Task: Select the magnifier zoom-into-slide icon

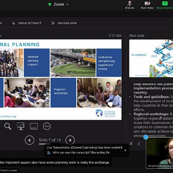Action: tap(8, 126)
